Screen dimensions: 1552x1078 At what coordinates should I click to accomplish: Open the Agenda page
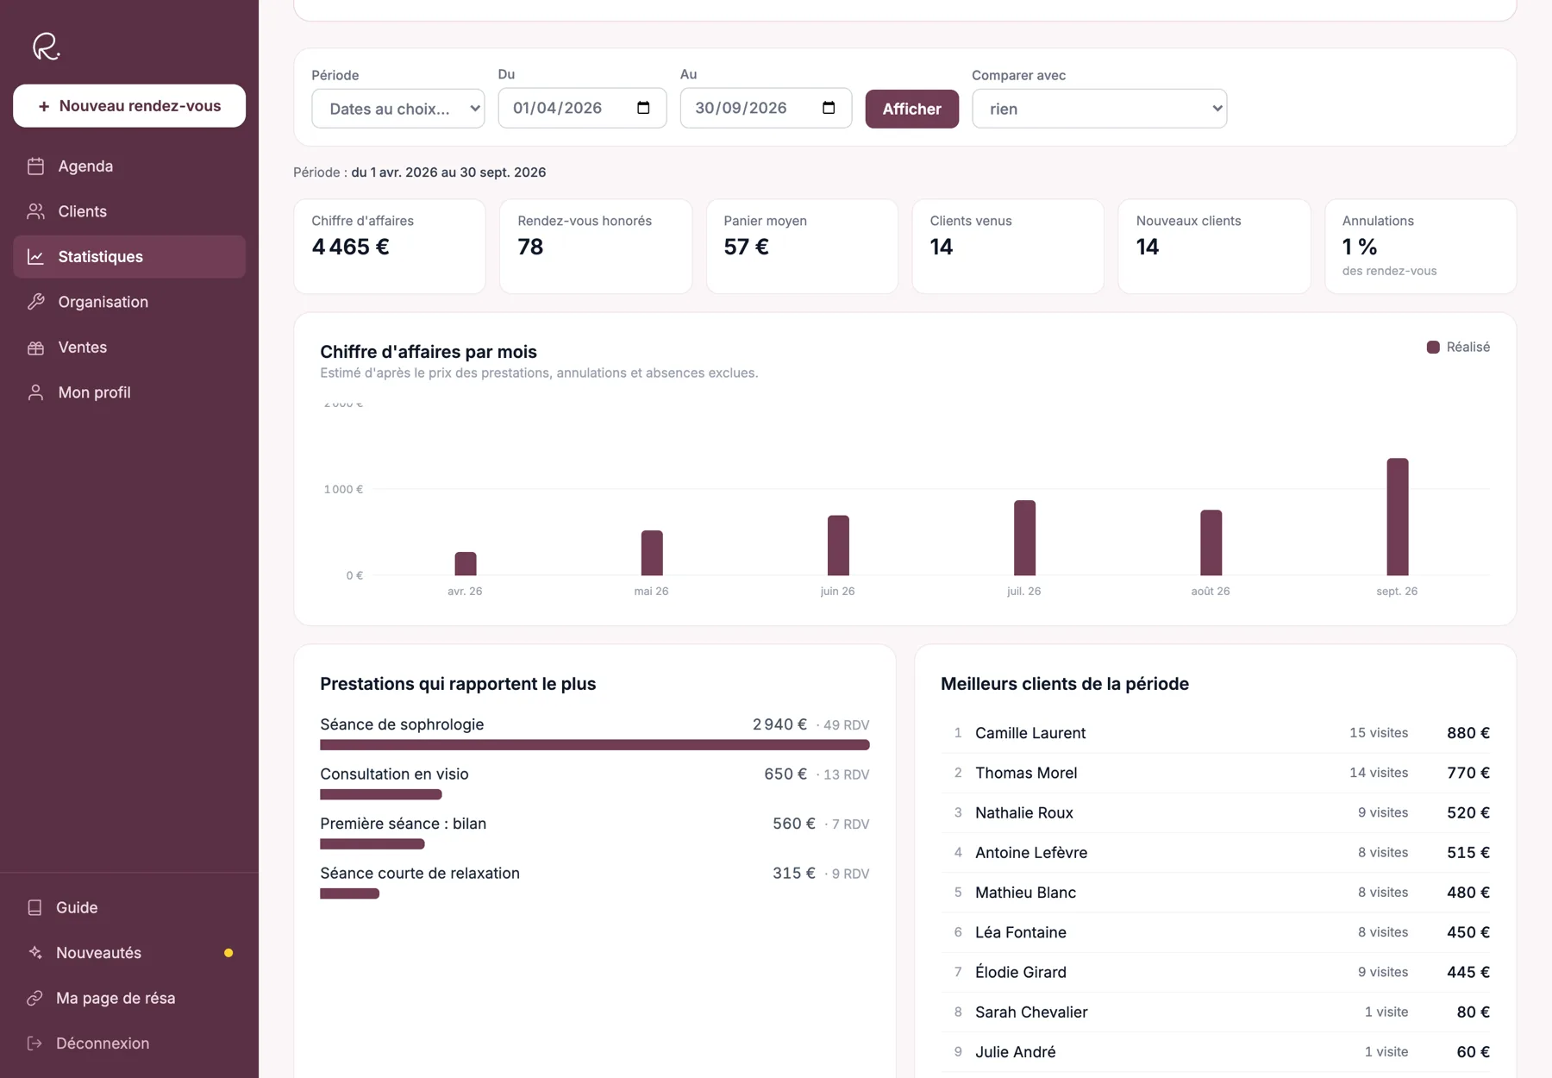point(129,166)
